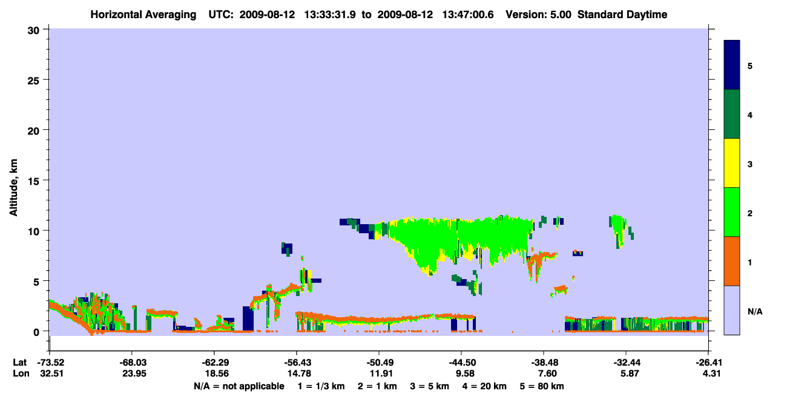Click the y-axis tick label 10
The height and width of the screenshot is (403, 787).
coord(35,231)
